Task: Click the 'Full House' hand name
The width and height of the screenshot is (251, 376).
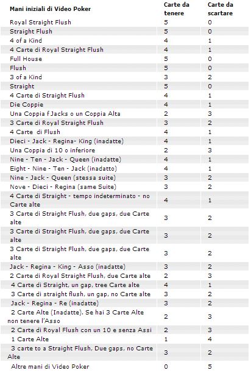Action: click(x=26, y=59)
